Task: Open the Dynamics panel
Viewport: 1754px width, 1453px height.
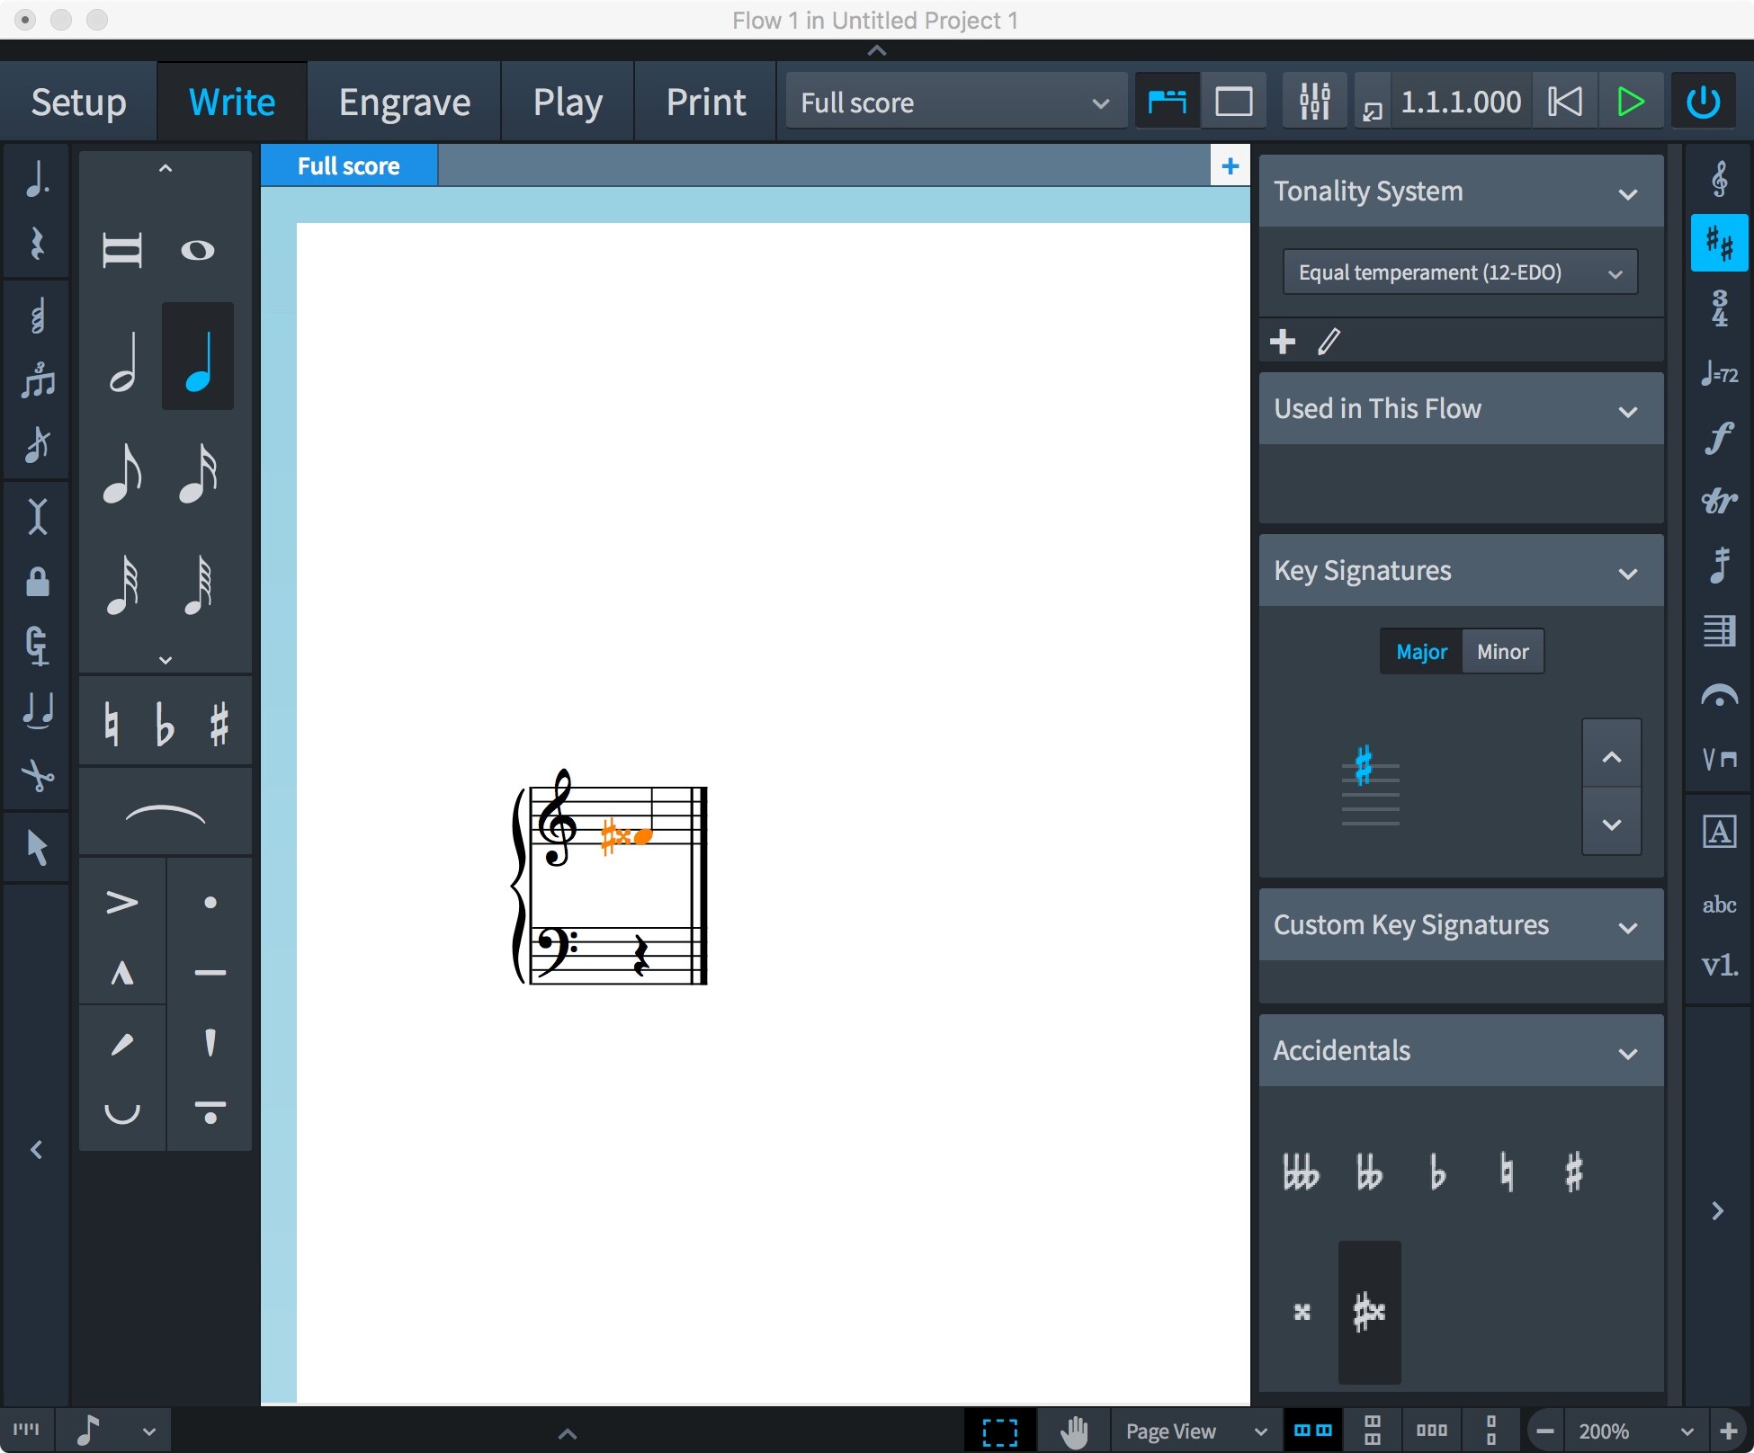Action: tap(1719, 439)
